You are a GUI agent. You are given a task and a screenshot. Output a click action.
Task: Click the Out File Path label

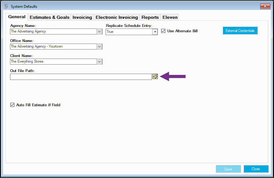[x=22, y=71]
